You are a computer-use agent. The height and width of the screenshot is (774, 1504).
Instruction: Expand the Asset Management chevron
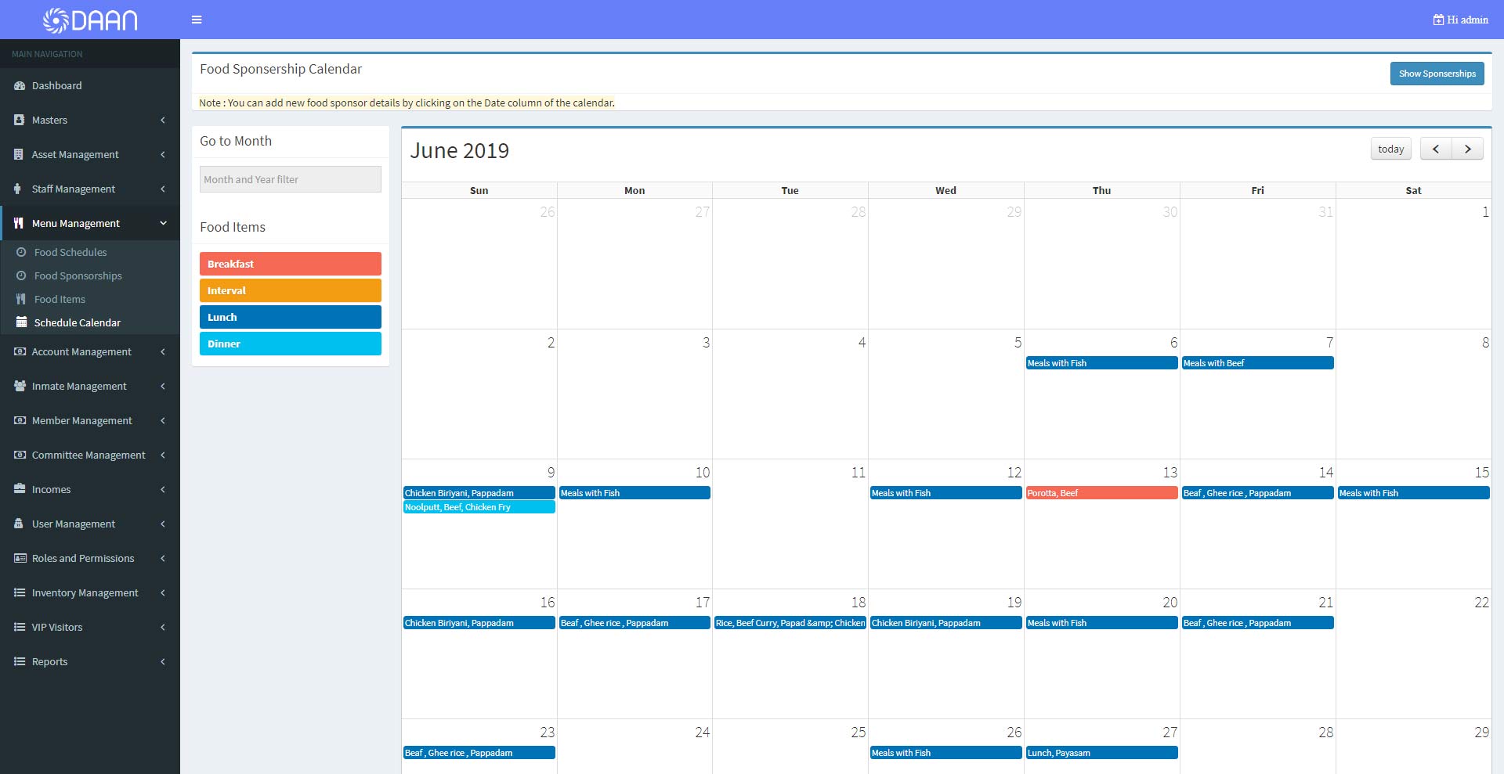[x=163, y=154]
